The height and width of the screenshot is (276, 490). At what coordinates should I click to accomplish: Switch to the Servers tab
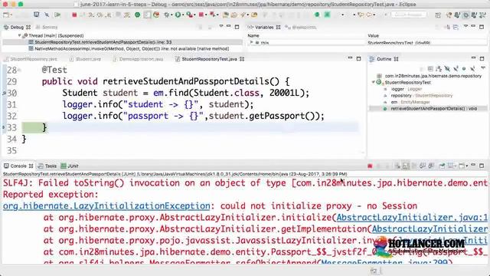click(x=47, y=28)
